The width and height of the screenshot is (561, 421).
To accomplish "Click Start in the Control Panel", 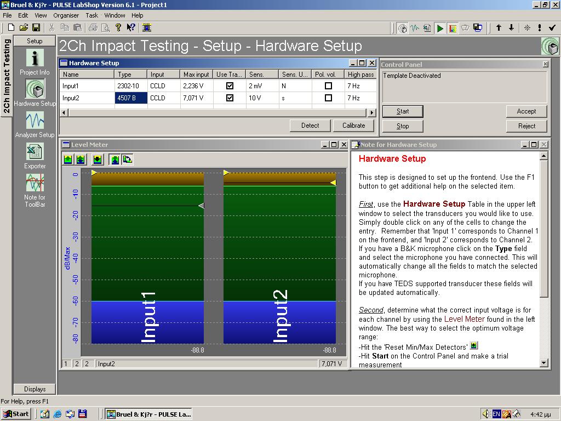I will 403,111.
